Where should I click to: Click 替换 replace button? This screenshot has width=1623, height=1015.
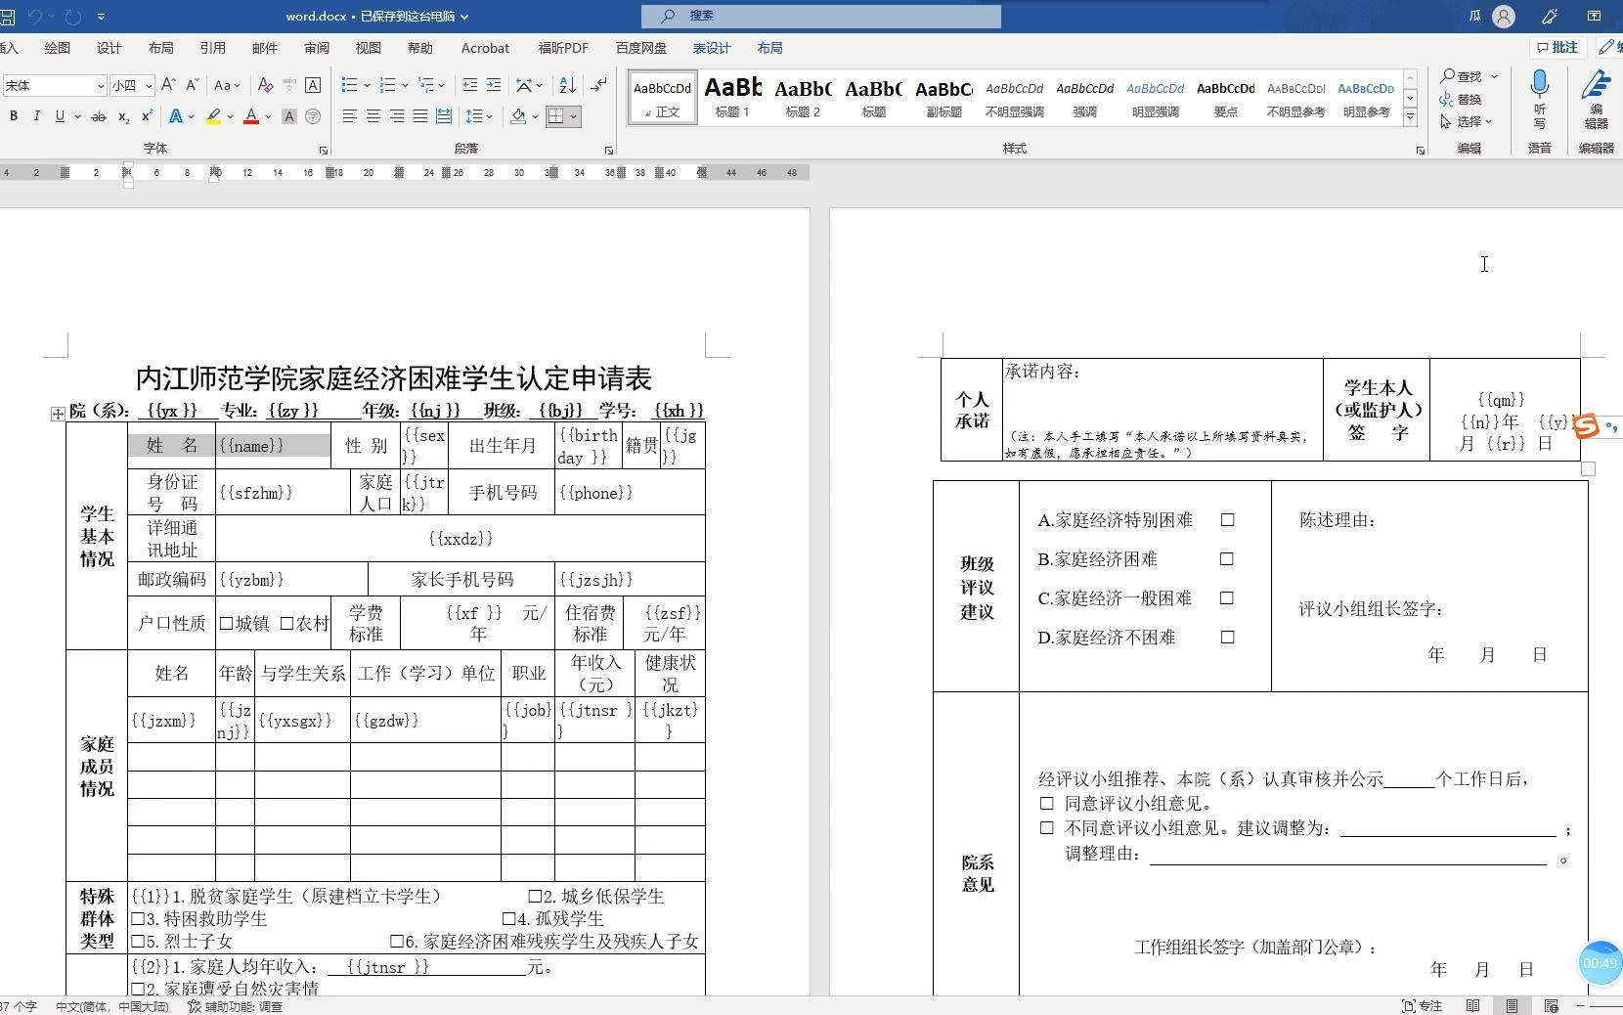pyautogui.click(x=1461, y=99)
